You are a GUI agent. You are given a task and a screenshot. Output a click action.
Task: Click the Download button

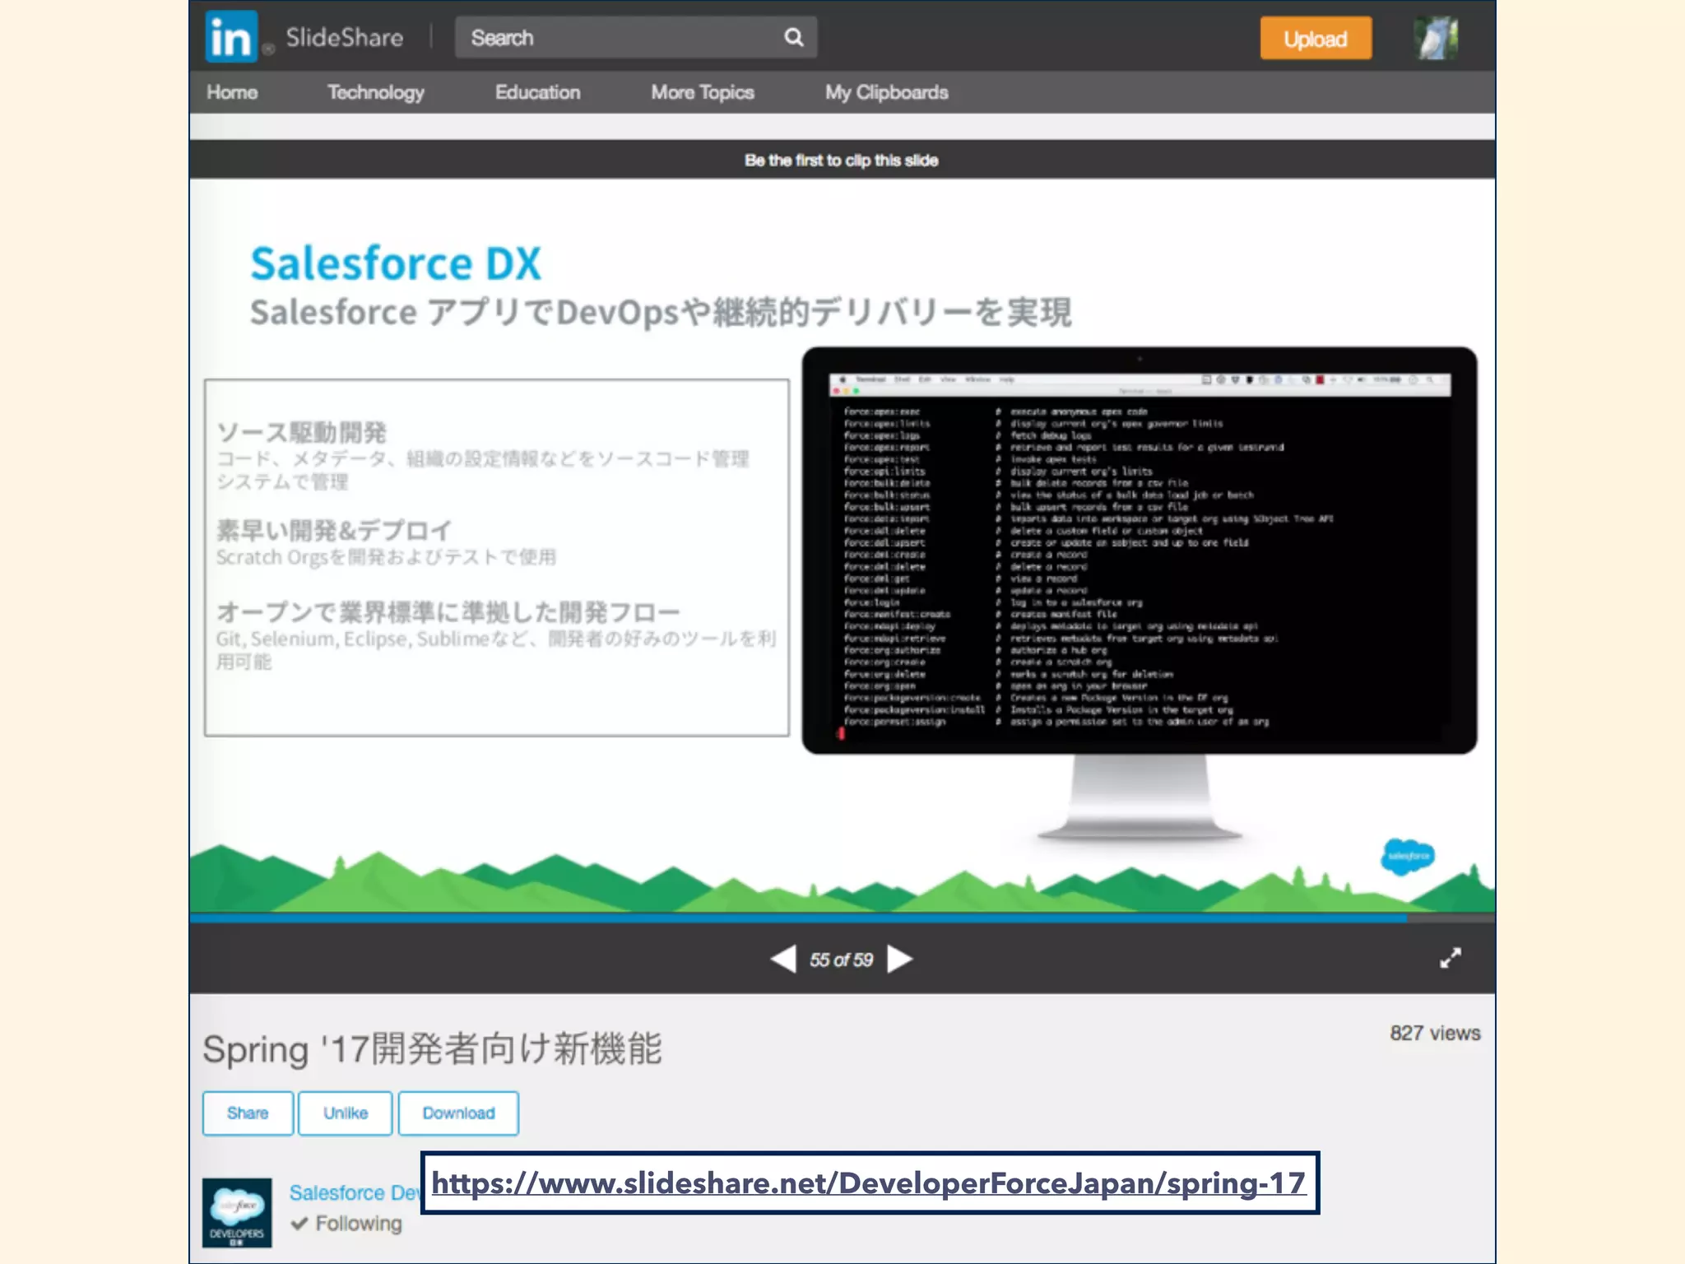tap(458, 1113)
